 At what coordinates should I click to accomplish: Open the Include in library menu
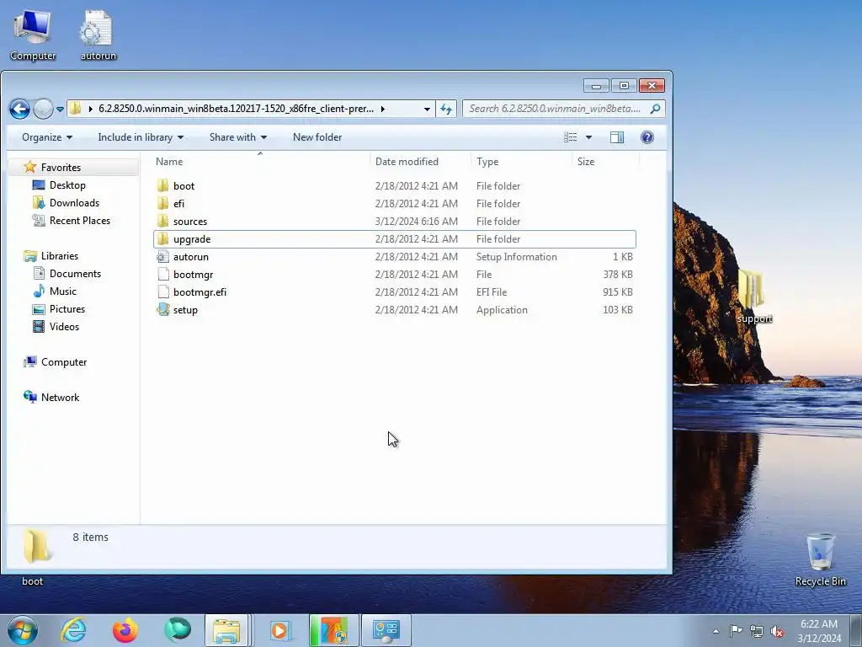(x=141, y=137)
